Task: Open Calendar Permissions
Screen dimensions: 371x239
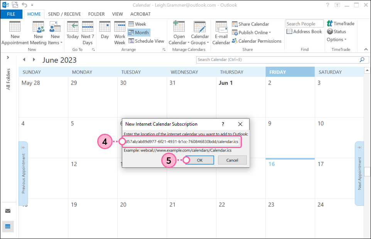Action: 257,41
